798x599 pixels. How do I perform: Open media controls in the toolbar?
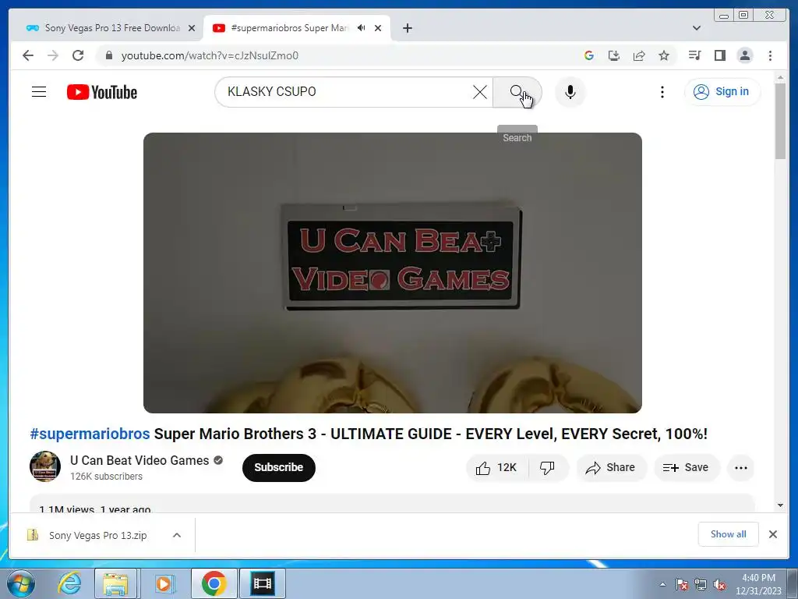[x=694, y=55]
